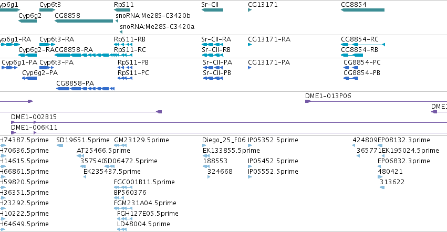Select the 324668 feature label
447x232 pixels.
pos(220,172)
